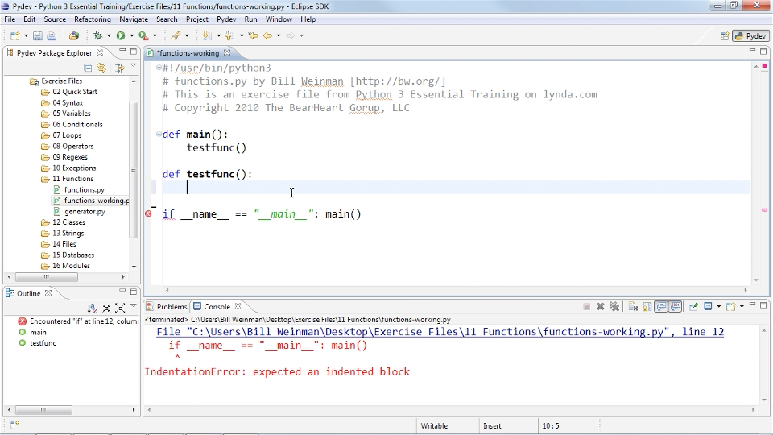This screenshot has height=435, width=773.
Task: Click the Last Edit Location icon
Action: (253, 35)
